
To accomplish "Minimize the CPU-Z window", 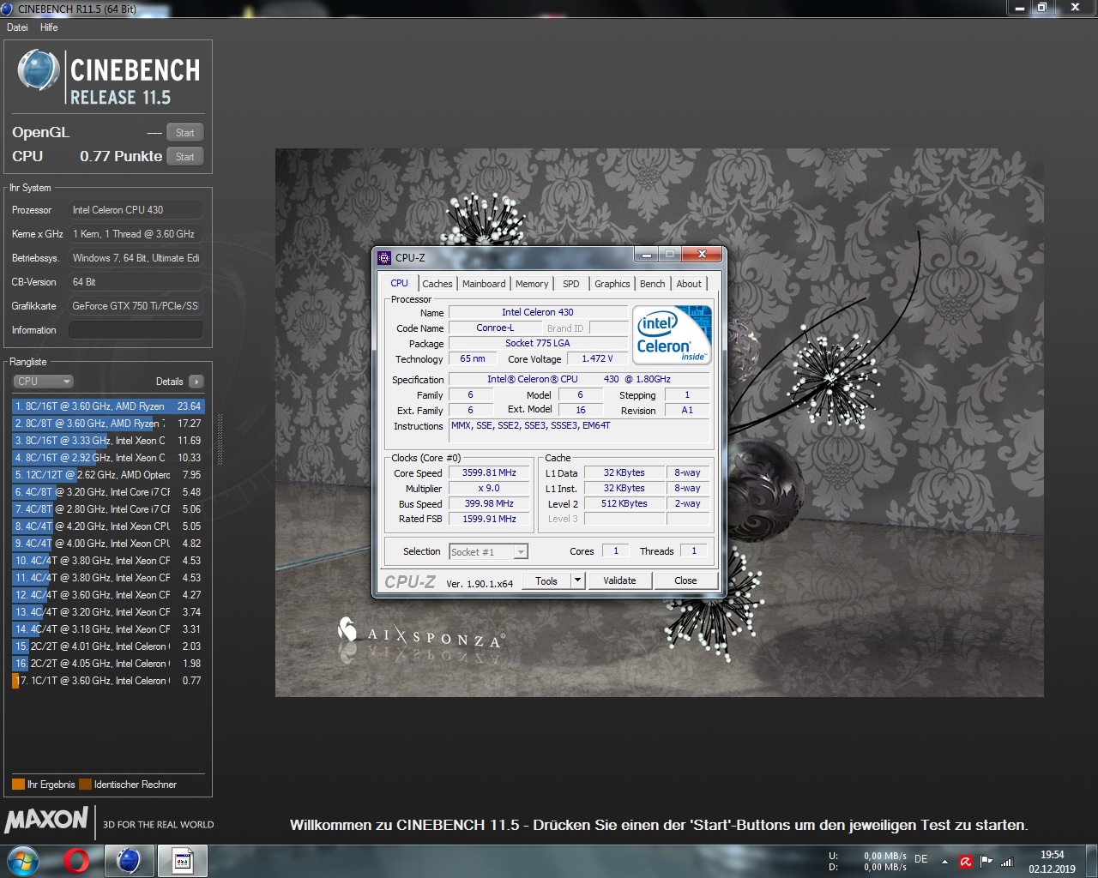I will [x=646, y=255].
